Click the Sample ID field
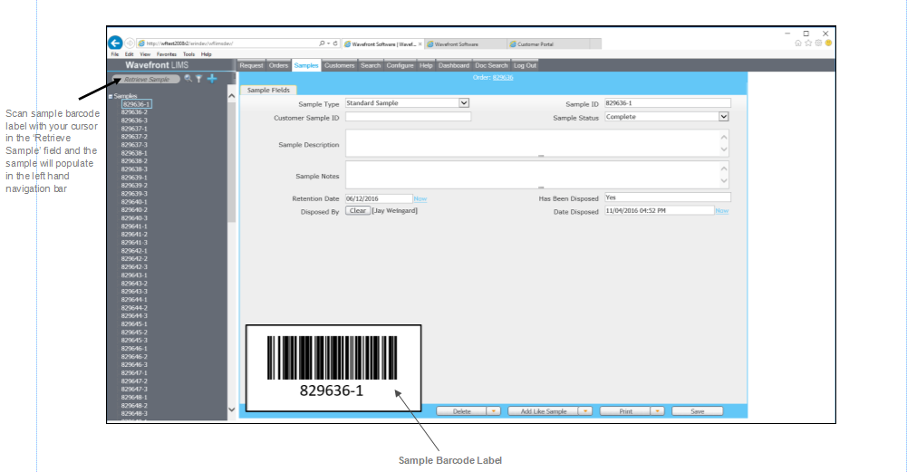Screen dimensions: 907x472 pyautogui.click(x=668, y=103)
